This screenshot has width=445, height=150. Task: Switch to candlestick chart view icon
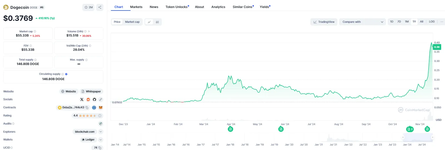click(157, 22)
